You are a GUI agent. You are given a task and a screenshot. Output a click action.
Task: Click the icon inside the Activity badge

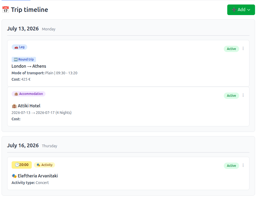coord(39,165)
